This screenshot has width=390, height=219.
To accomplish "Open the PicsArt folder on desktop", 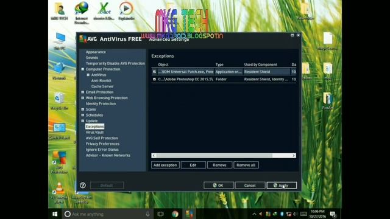I will click(327, 100).
